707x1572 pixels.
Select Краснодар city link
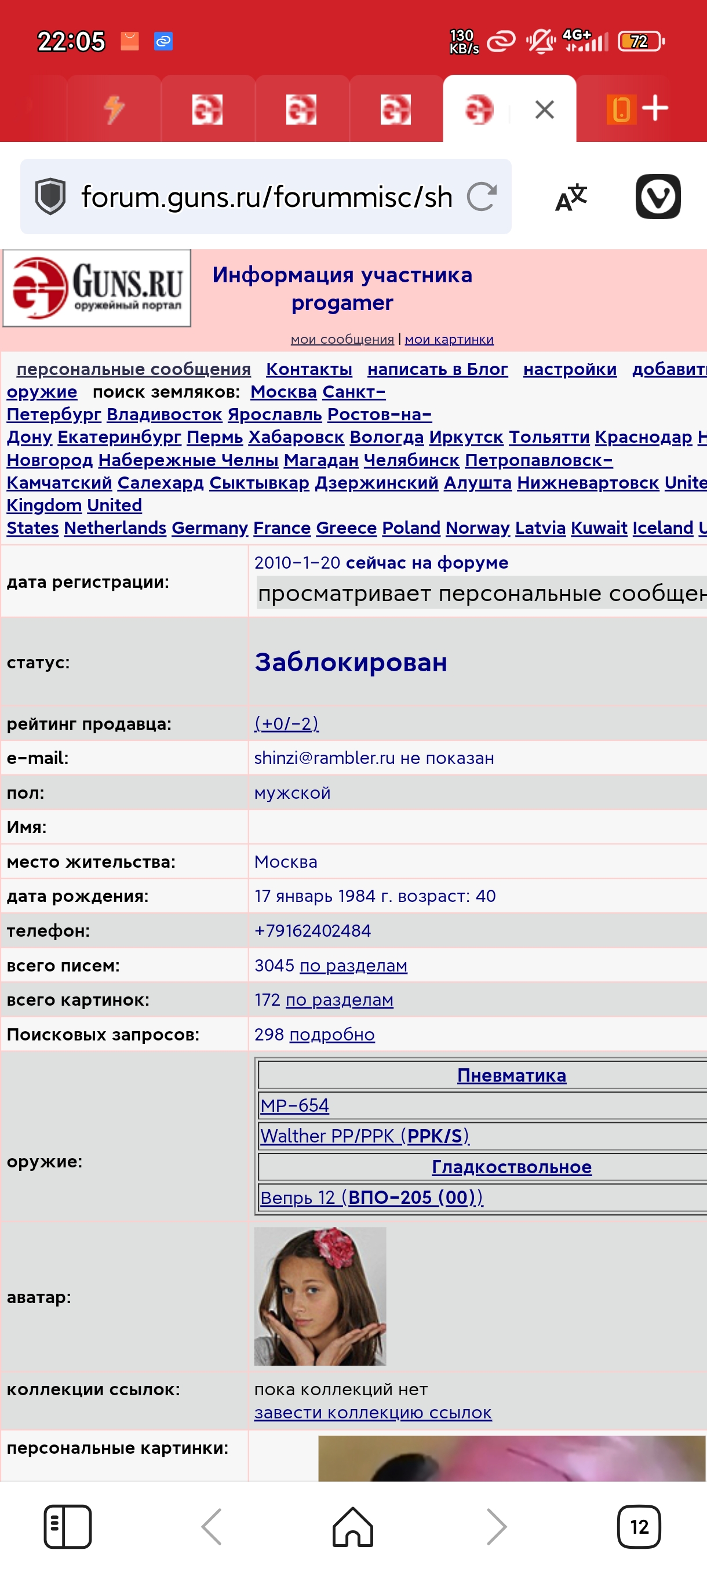pos(644,437)
